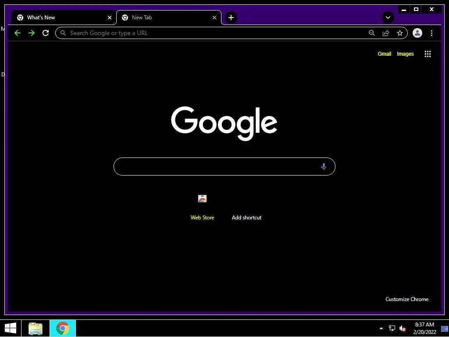The image size is (449, 337).
Task: Go forward using the green forward arrow
Action: tap(32, 33)
